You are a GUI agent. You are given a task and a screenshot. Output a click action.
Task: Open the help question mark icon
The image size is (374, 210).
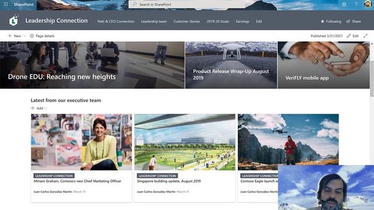tap(356, 4)
